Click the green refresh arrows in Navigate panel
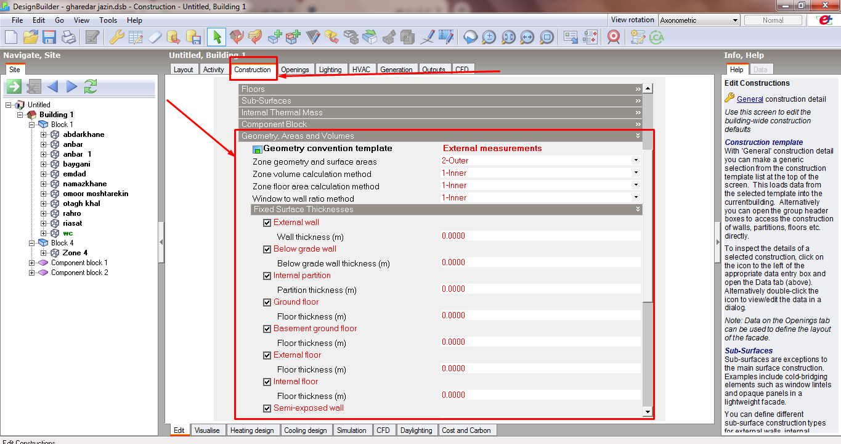This screenshot has height=444, width=841. coord(91,86)
